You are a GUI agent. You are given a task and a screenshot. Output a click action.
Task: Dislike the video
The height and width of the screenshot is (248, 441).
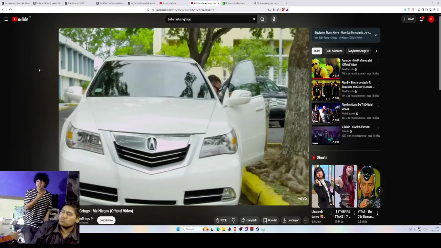(x=233, y=220)
